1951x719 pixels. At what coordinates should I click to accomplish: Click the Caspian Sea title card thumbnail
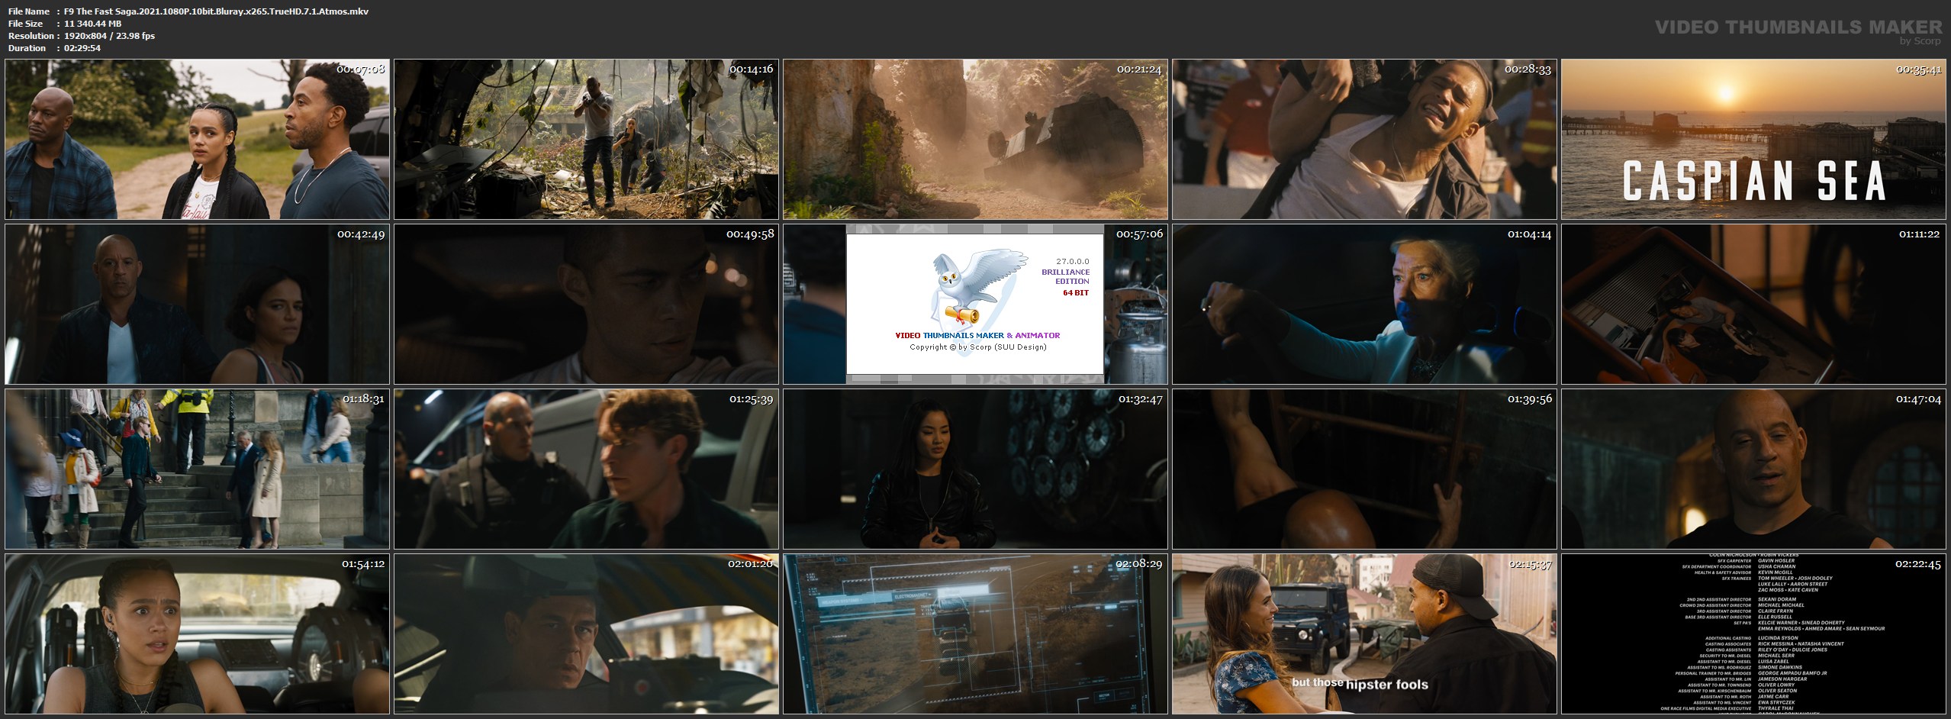pyautogui.click(x=1753, y=140)
